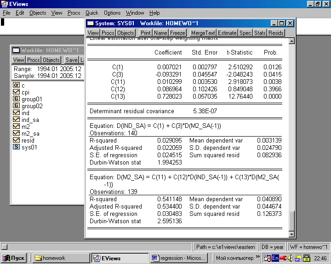This screenshot has width=331, height=264.
Task: Click Objects button in System SYS01 window
Action: click(126, 33)
